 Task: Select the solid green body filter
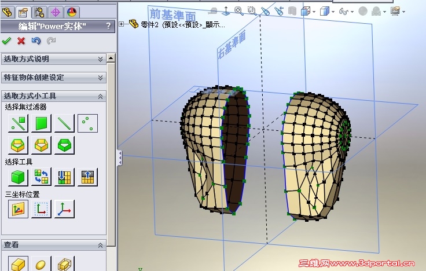pyautogui.click(x=64, y=145)
